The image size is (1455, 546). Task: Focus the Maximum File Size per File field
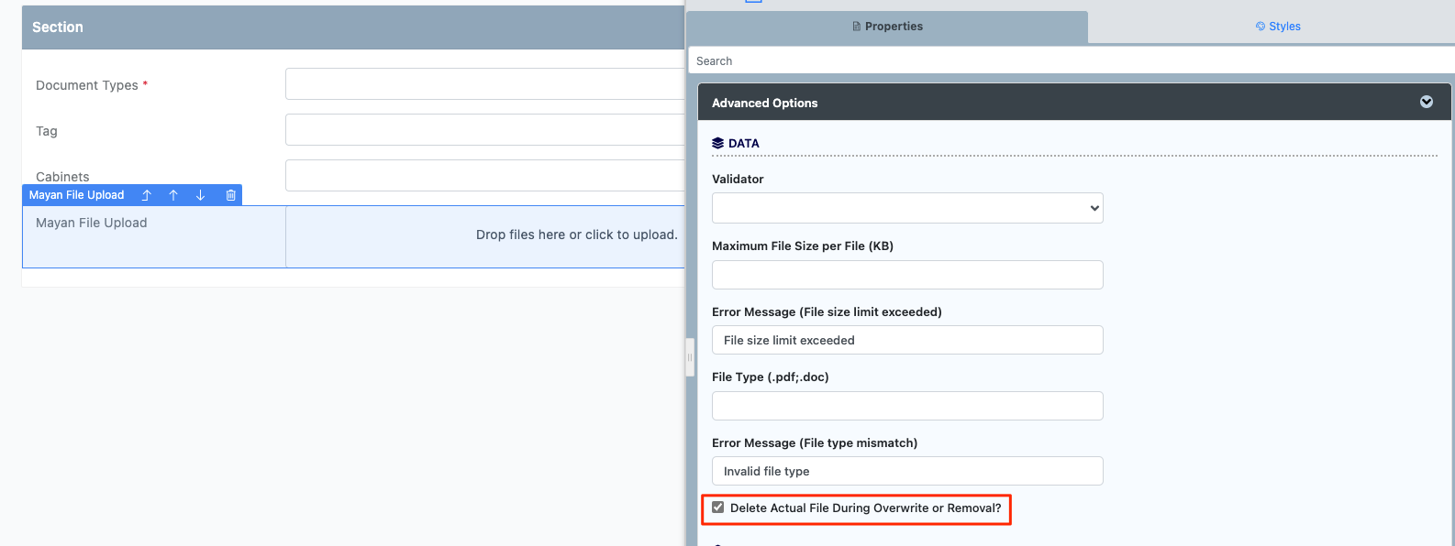point(907,275)
